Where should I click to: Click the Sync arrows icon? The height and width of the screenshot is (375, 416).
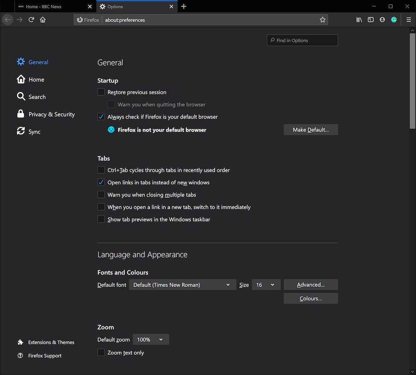point(21,131)
